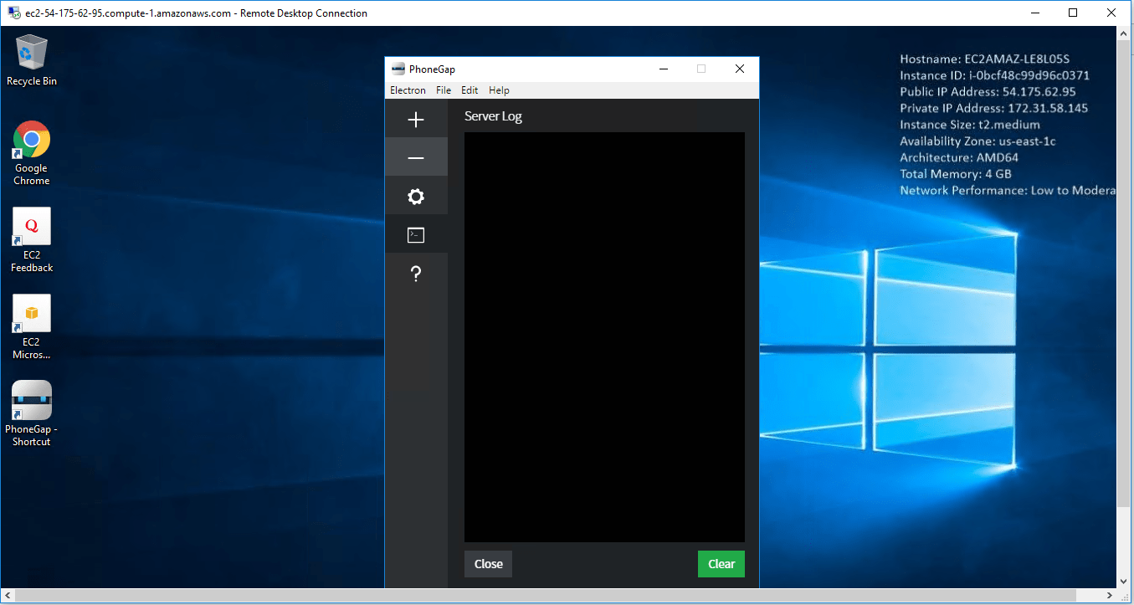
Task: Select the EC2 Feedback desktop shortcut
Action: (x=32, y=240)
